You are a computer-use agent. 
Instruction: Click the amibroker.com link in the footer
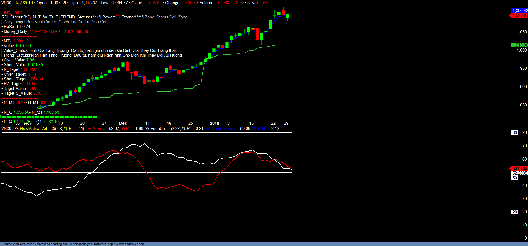tap(126, 244)
